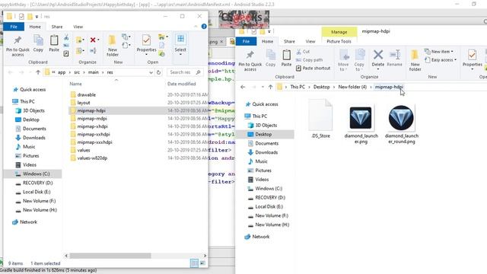Open the Share tab in res window
This screenshot has height=274, width=487.
pyautogui.click(x=57, y=27)
